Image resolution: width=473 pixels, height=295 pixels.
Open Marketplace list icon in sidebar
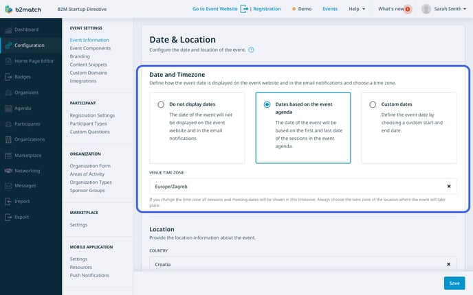click(x=8, y=155)
